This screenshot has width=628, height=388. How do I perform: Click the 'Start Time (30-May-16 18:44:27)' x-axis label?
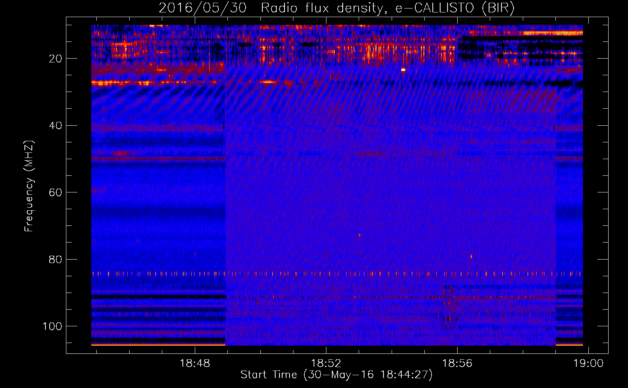pos(337,375)
